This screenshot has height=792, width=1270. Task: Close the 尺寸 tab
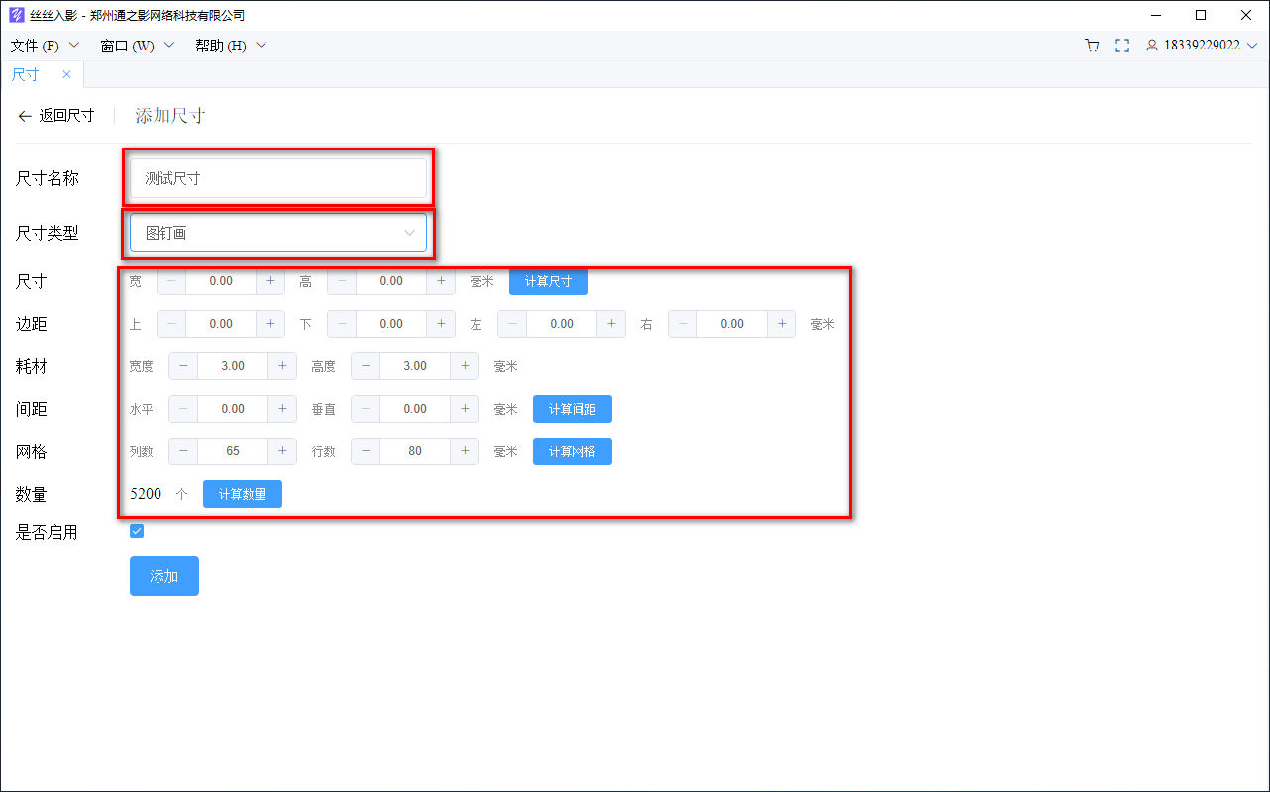point(66,74)
